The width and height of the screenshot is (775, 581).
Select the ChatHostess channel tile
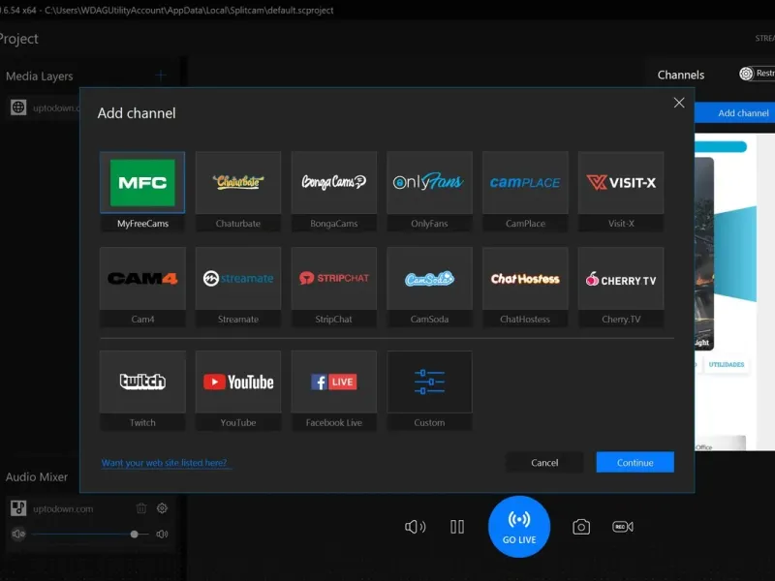525,287
